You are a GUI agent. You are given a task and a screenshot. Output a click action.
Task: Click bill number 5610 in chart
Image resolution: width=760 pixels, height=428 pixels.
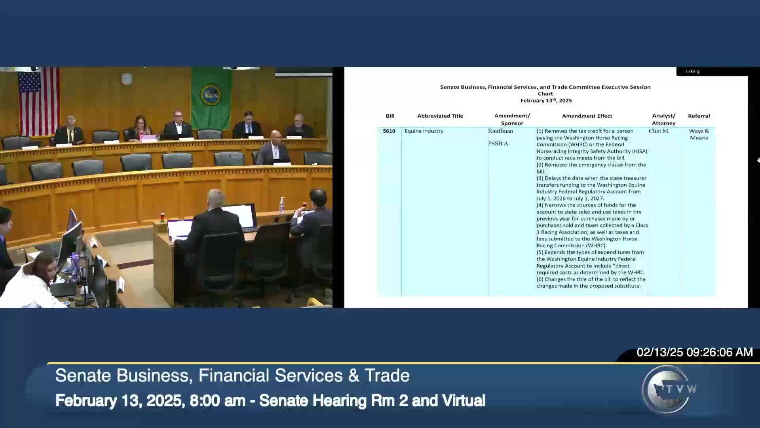[389, 131]
